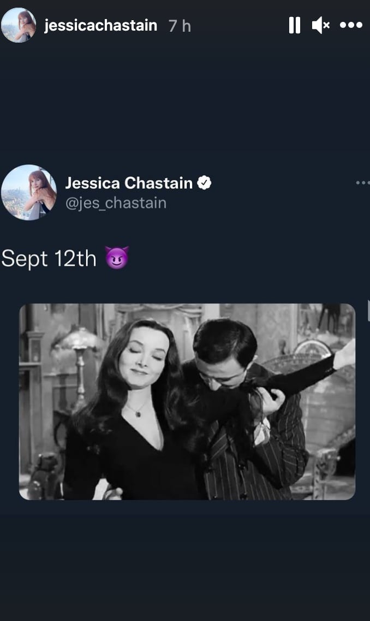Click the devil emoji in the tweet
Screen dimensions: 370x621
(x=116, y=258)
